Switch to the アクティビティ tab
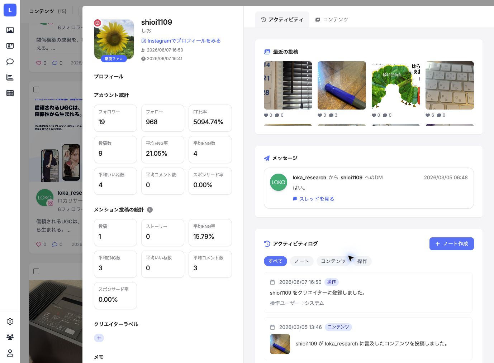The width and height of the screenshot is (494, 363). pyautogui.click(x=282, y=20)
